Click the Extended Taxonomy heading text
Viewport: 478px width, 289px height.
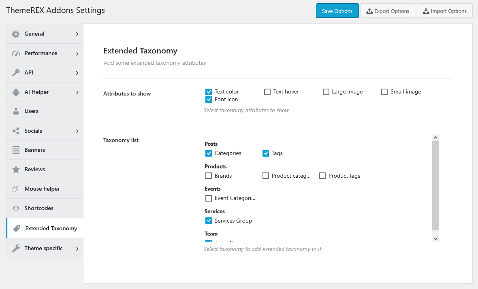pos(140,51)
